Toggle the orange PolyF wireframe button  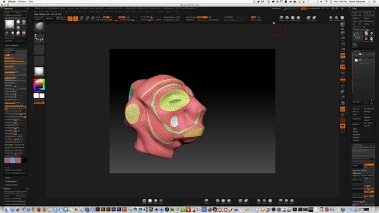tap(343, 109)
